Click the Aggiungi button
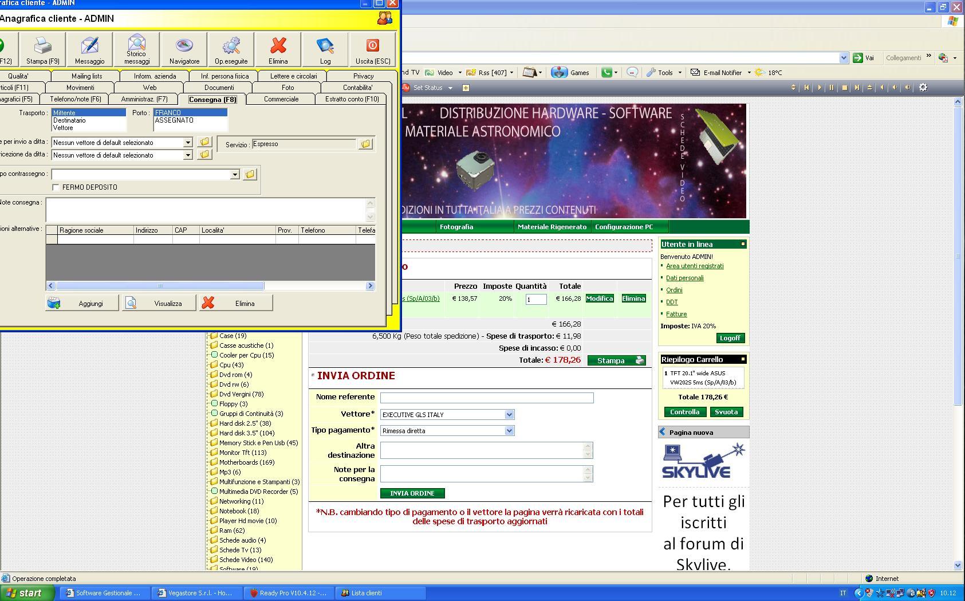This screenshot has width=965, height=601. click(x=82, y=303)
